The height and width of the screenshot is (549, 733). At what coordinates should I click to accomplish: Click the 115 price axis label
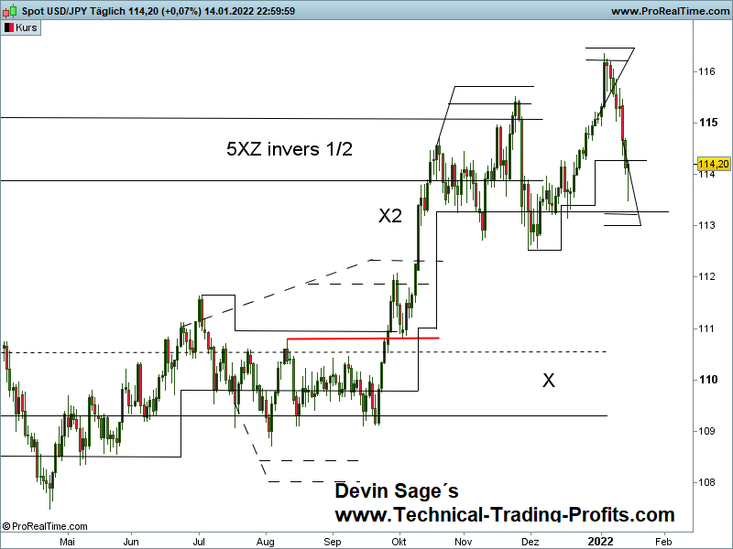(x=707, y=123)
